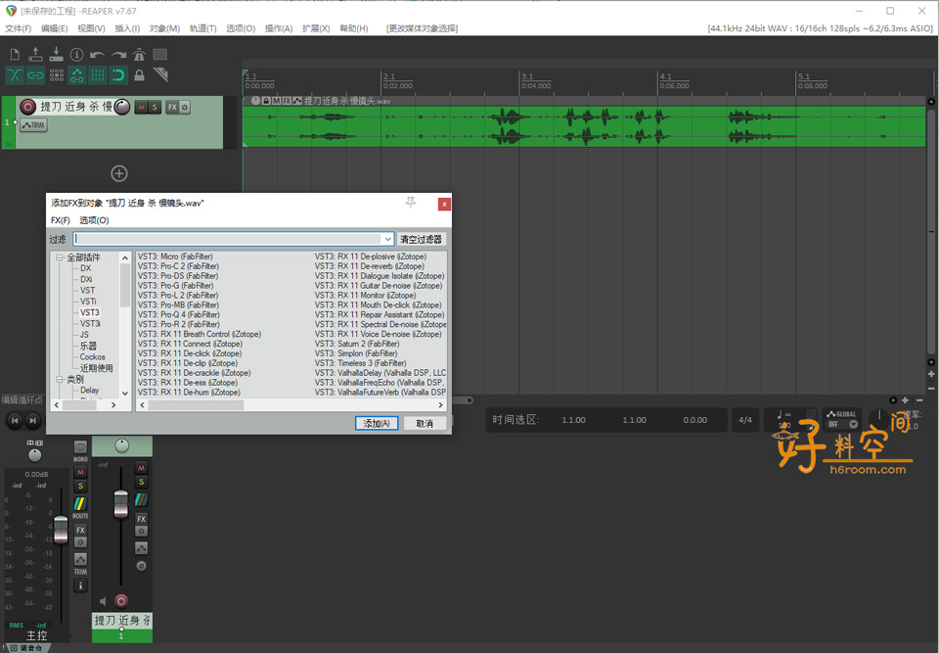
Task: Mute track 1 with the M button
Action: pos(141,107)
